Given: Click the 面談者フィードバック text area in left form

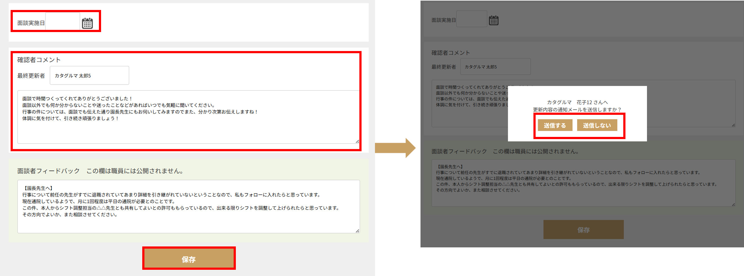Looking at the screenshot, I should pos(189,207).
